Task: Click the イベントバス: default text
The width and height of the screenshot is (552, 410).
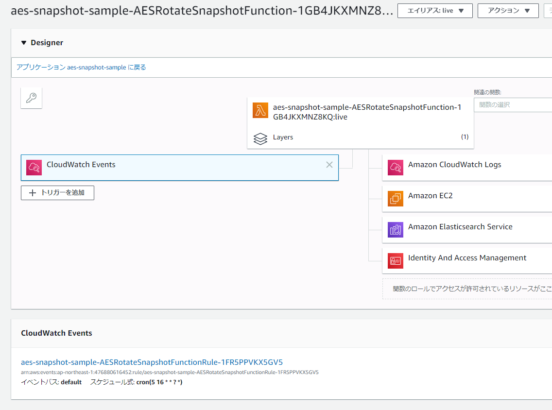Action: [51, 382]
